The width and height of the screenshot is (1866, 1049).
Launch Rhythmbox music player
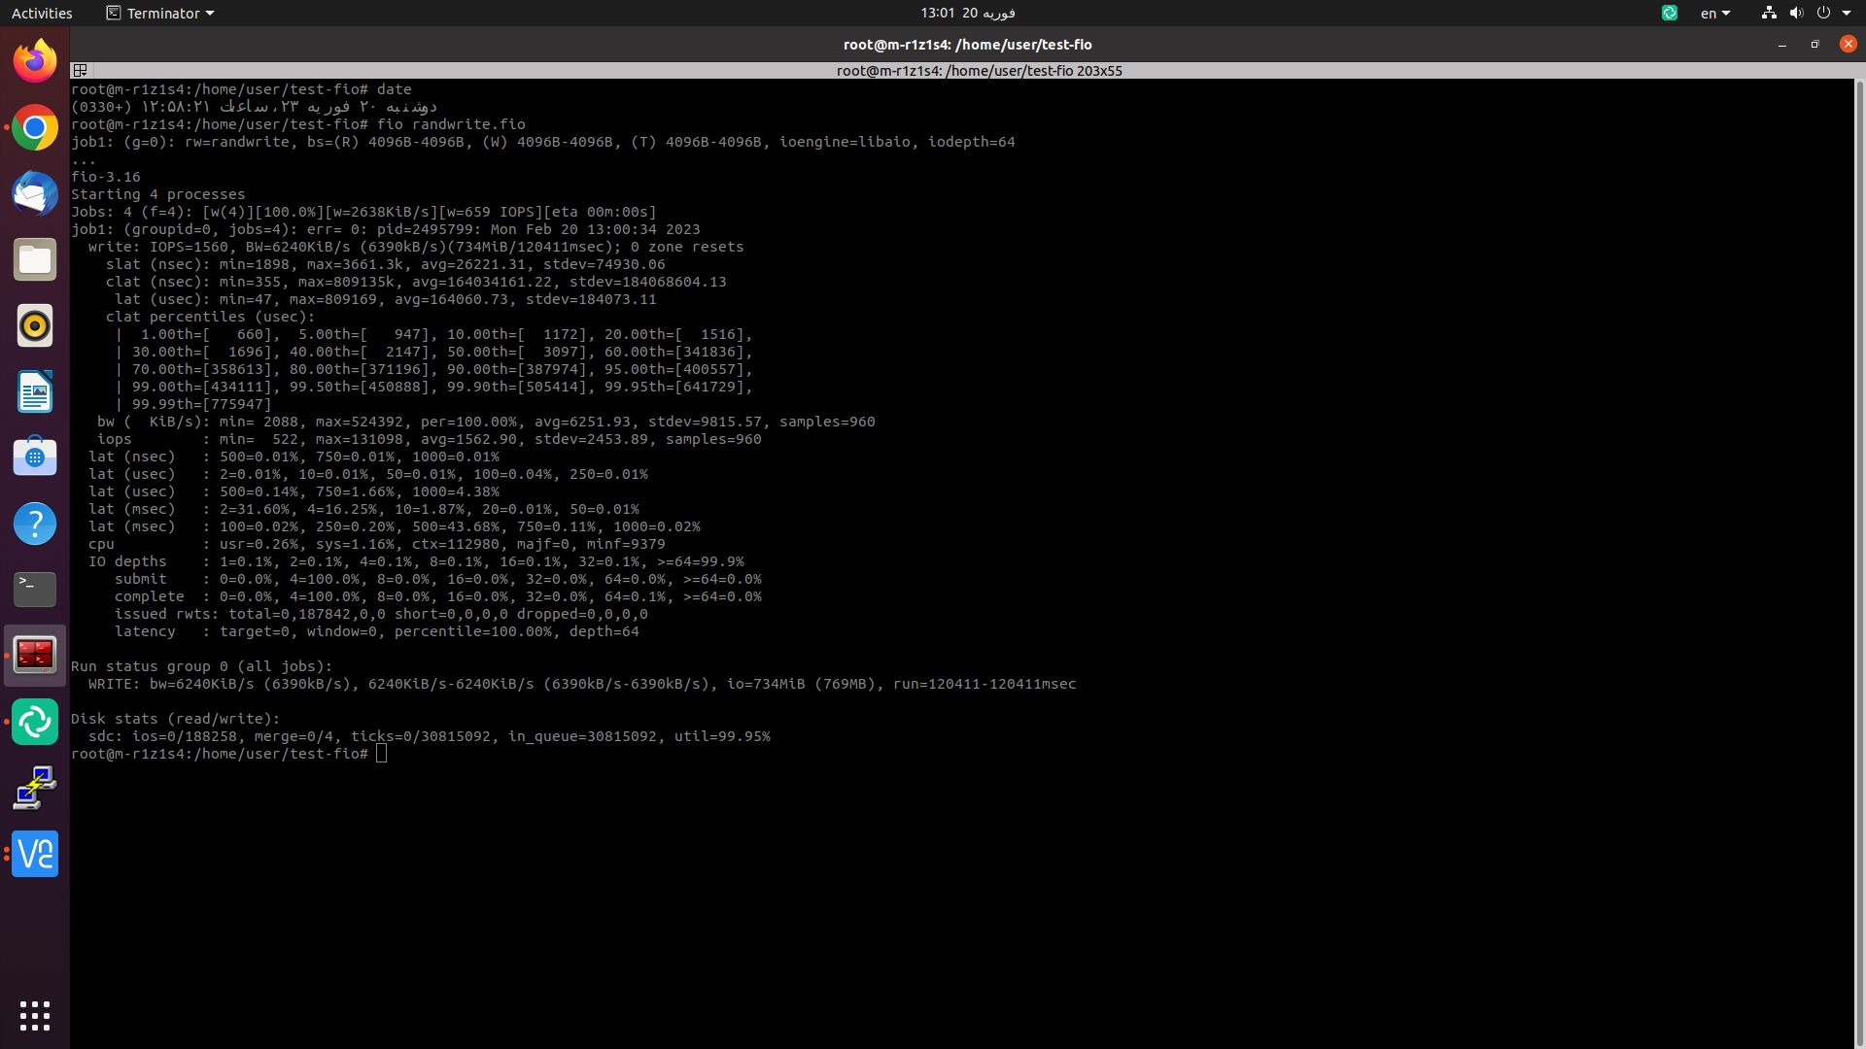35,325
